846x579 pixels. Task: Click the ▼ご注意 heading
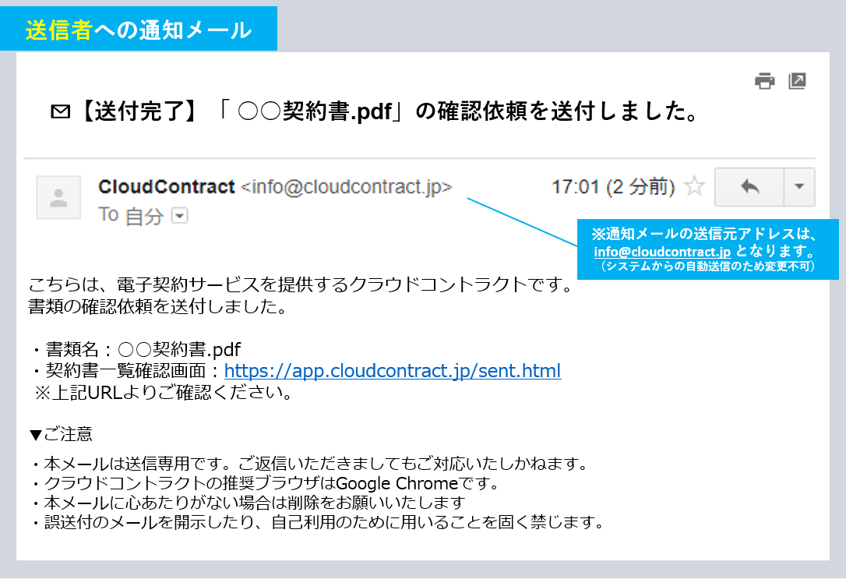tap(61, 434)
